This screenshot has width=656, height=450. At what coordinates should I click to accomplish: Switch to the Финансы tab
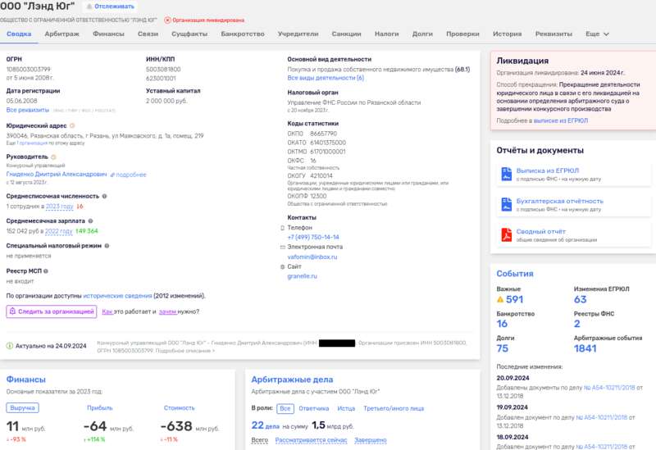(108, 34)
